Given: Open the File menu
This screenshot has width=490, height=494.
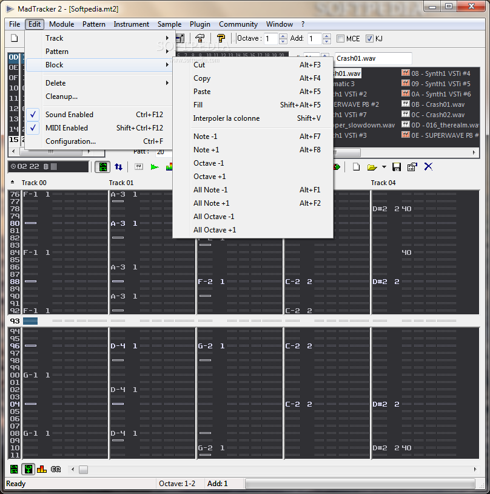Looking at the screenshot, I should click(x=15, y=24).
